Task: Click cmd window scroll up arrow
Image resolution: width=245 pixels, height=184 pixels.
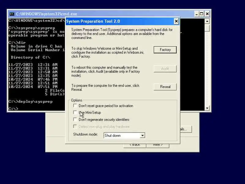Action: pos(207,21)
